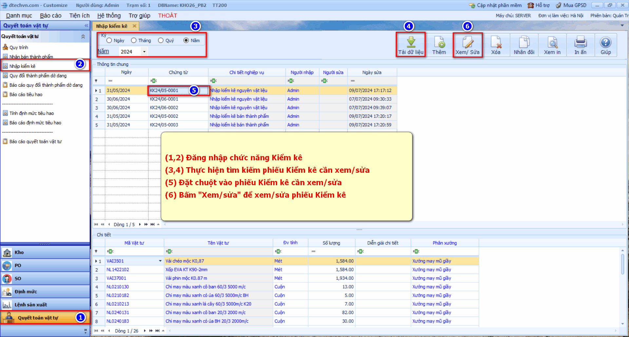Screen dimensions: 629x337
Task: Open dropdown in VAI3501 material code cell
Action: click(160, 261)
